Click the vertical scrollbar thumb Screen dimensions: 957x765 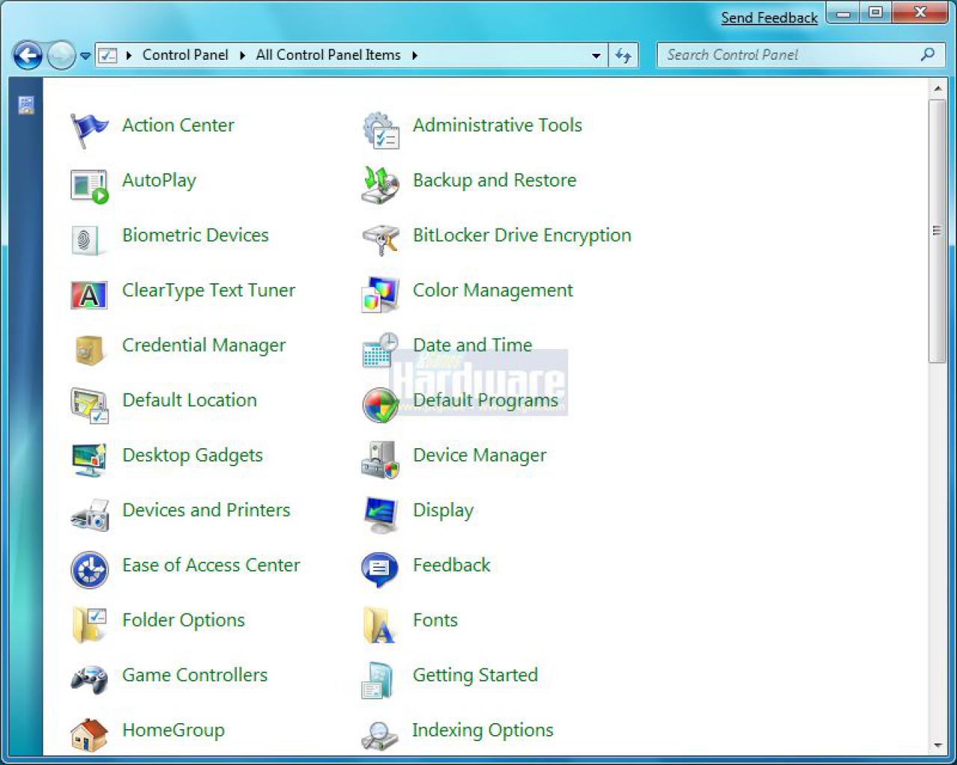click(938, 232)
